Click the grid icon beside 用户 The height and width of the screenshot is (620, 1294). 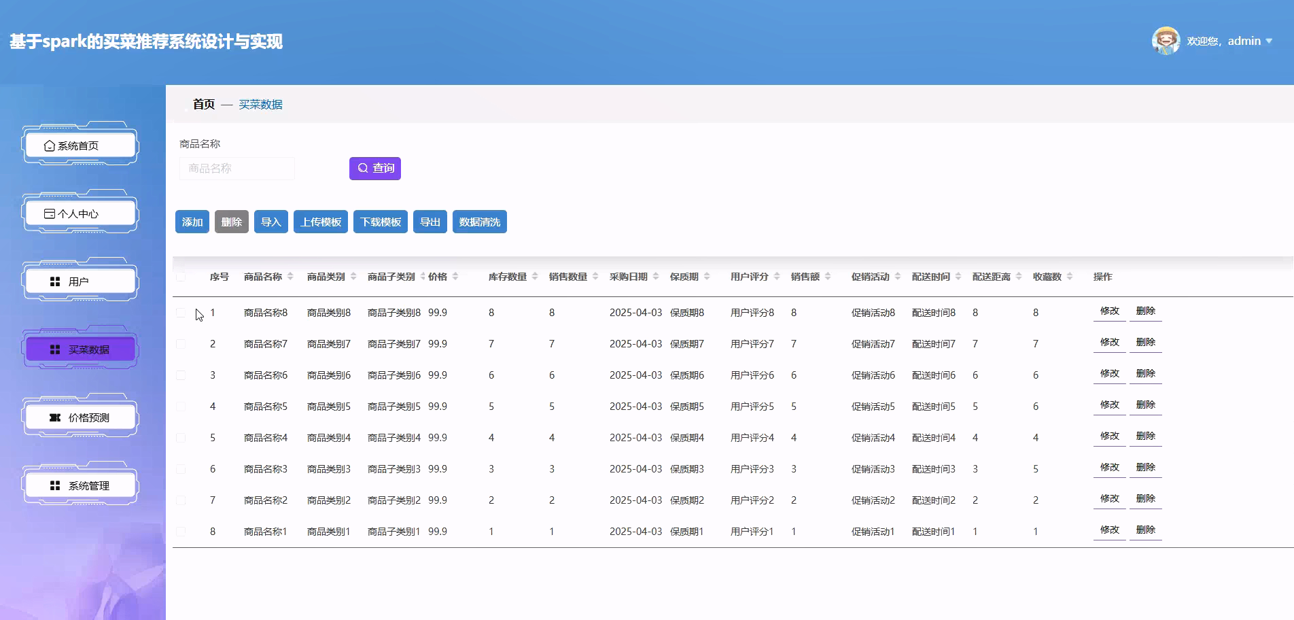[55, 281]
